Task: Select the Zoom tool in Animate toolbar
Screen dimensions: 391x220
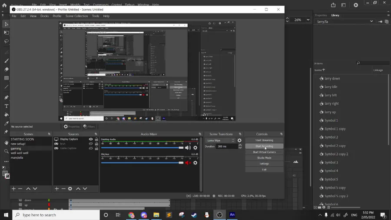Action: click(x=6, y=151)
